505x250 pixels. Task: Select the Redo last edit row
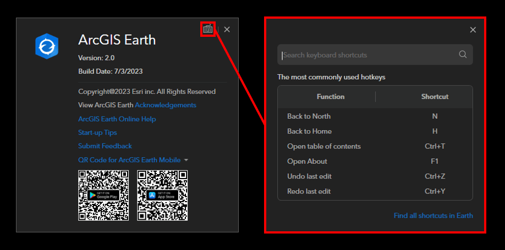375,191
